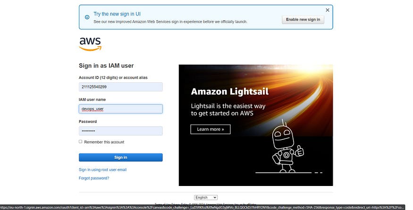The image size is (413, 210).
Task: Click the AWS logo
Action: point(90,44)
